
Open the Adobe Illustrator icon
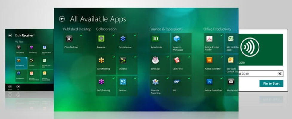(x=209, y=60)
